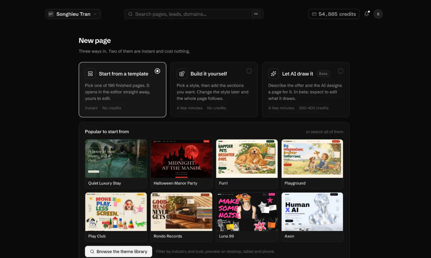431x258 pixels.
Task: Open the notifications bell
Action: [367, 14]
